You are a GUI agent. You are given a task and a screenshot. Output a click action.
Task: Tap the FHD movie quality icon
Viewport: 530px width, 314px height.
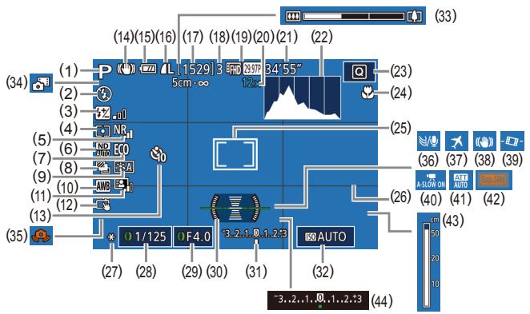(x=234, y=70)
